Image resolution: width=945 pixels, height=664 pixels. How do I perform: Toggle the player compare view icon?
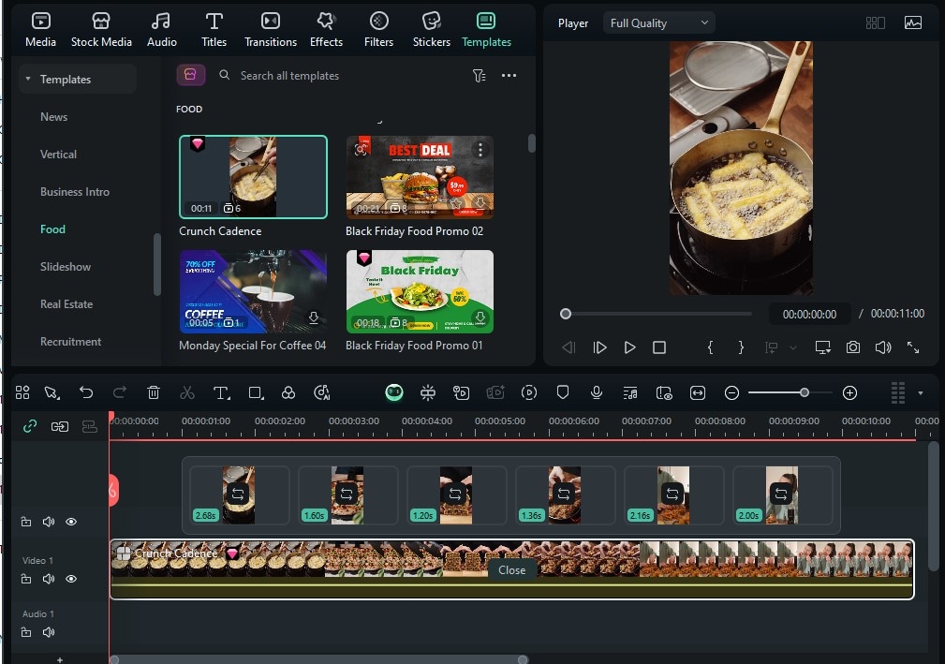coord(875,22)
